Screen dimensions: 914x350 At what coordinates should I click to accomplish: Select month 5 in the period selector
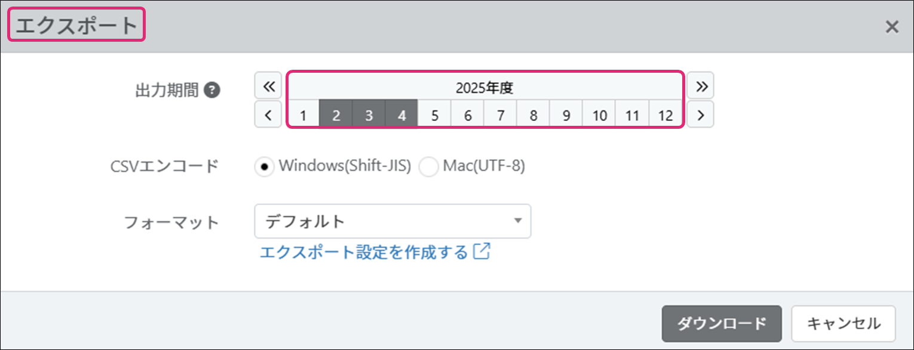tap(435, 115)
